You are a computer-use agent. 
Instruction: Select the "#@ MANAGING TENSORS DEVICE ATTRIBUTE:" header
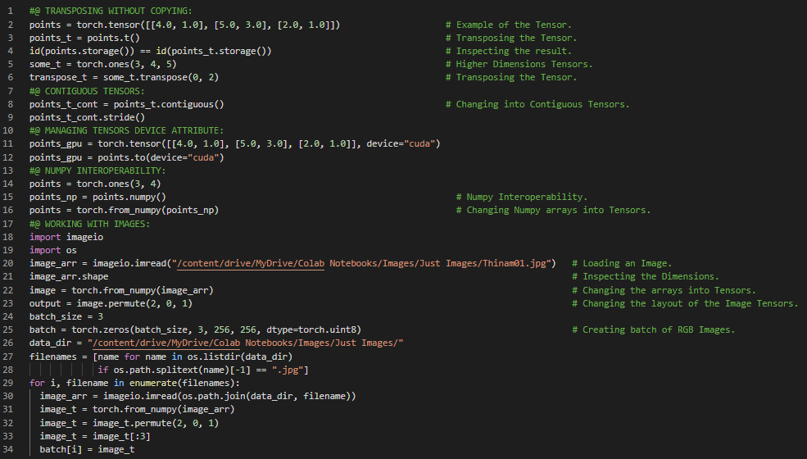125,130
